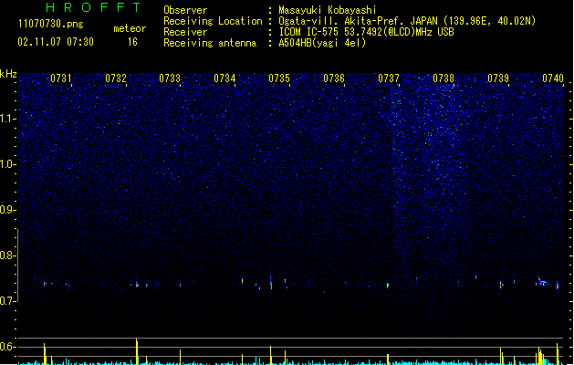Click the Observer label
Image resolution: width=574 pixels, height=365 pixels.
(185, 10)
